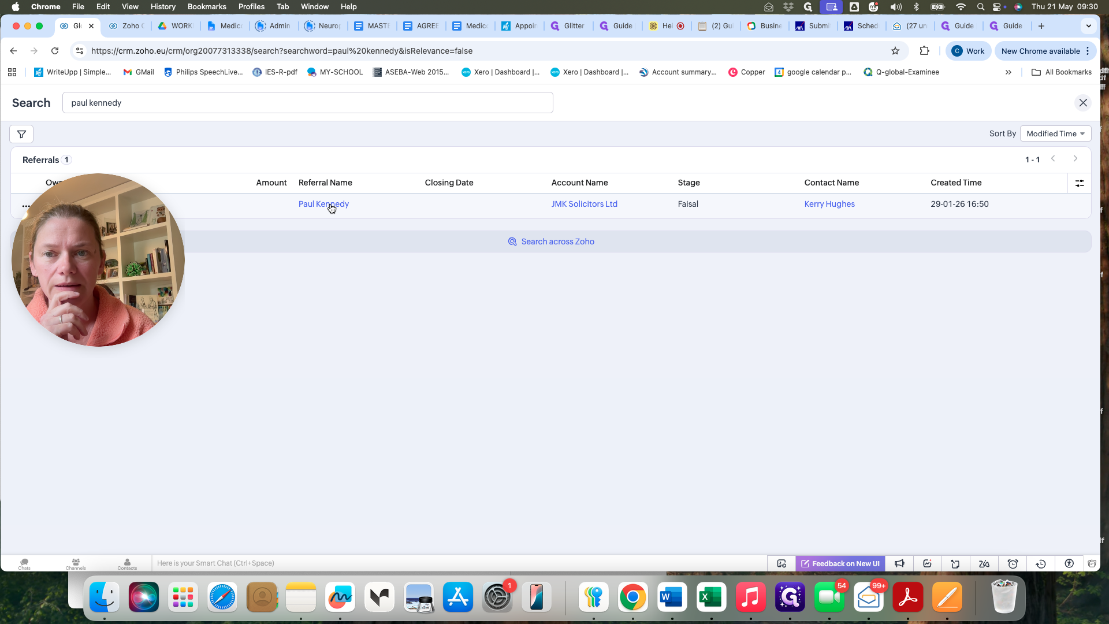Viewport: 1109px width, 624px height.
Task: Go to the next results page arrow
Action: click(1075, 159)
